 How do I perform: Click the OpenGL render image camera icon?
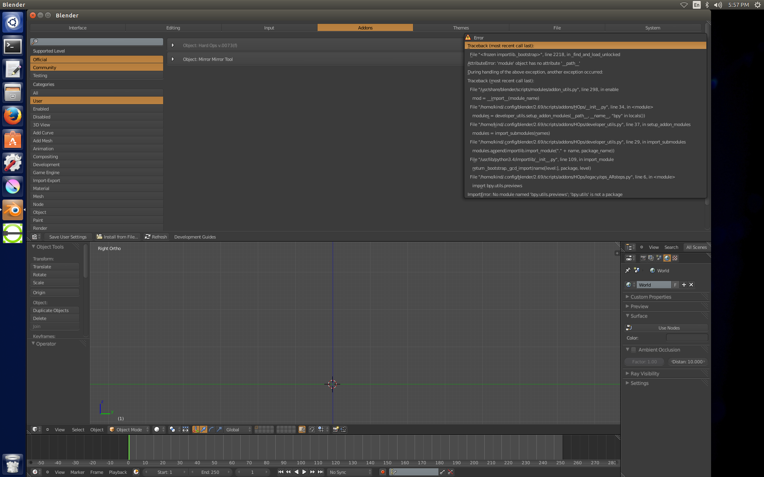point(336,429)
